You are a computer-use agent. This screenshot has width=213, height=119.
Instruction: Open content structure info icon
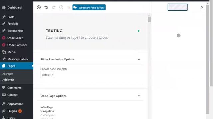pyautogui.click(x=61, y=7)
